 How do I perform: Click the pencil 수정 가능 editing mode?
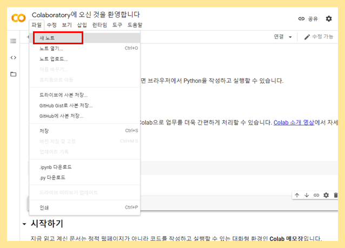point(319,37)
